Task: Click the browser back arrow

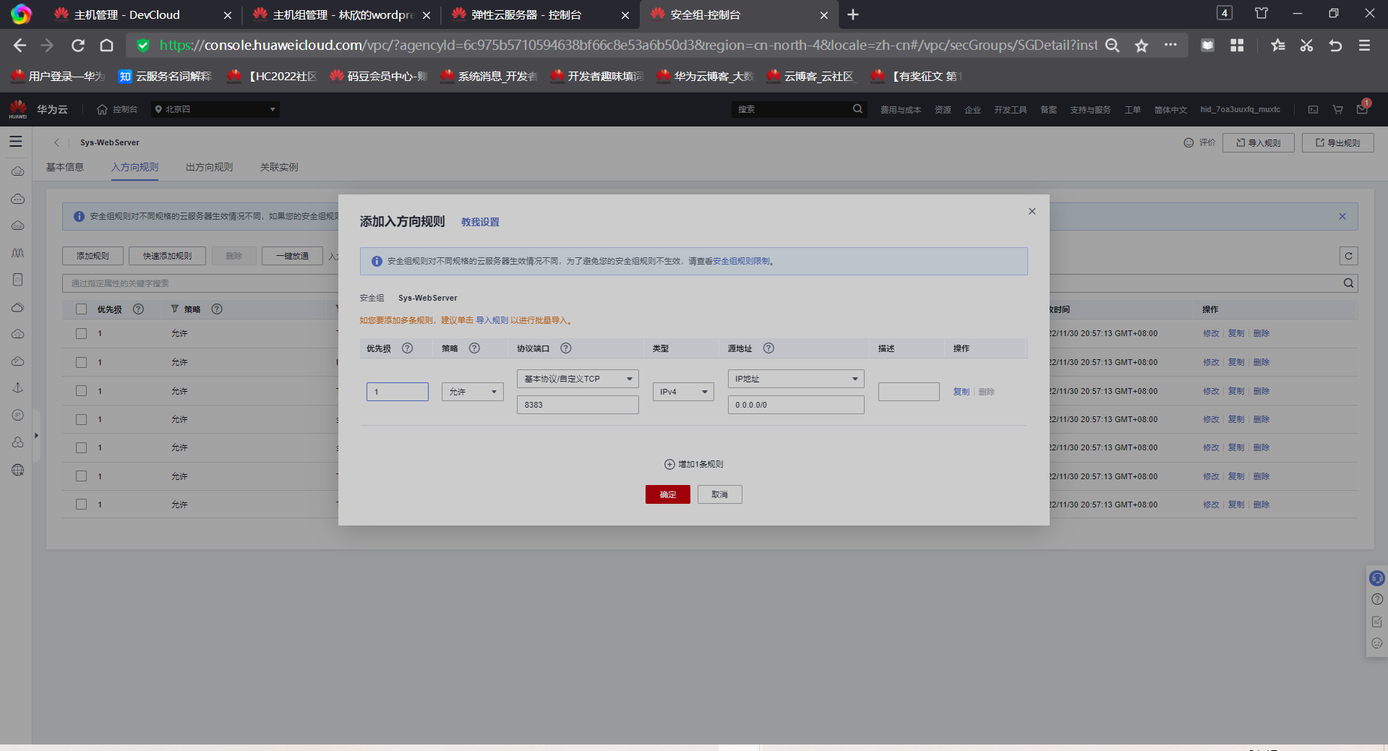Action: [x=20, y=46]
